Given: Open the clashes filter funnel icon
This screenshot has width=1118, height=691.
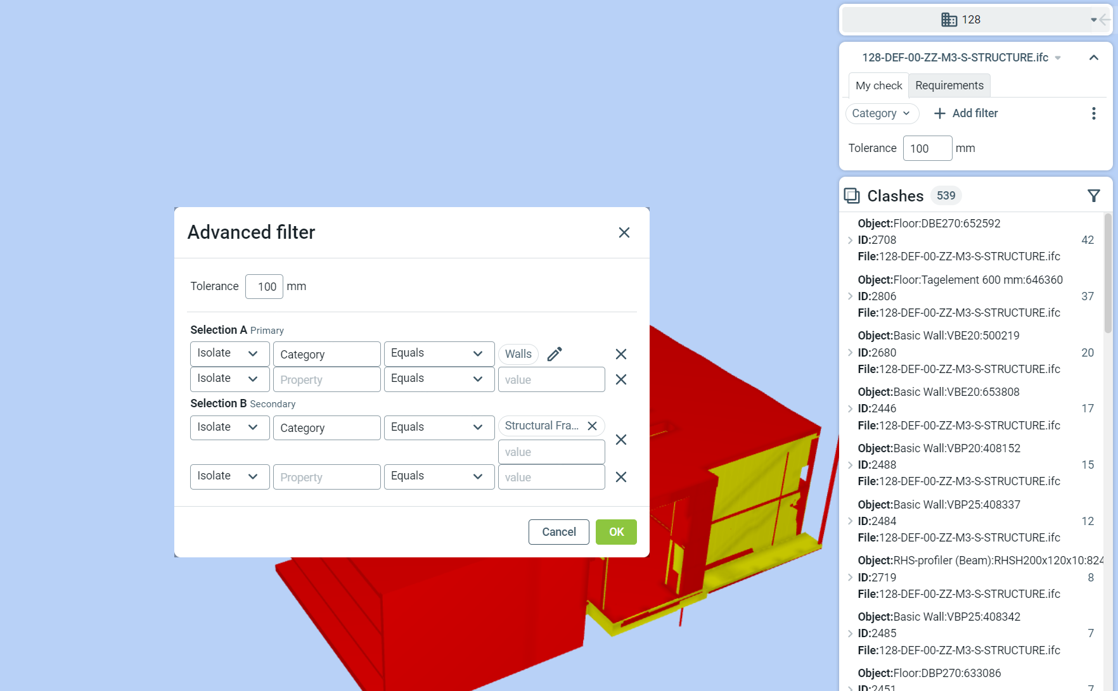Looking at the screenshot, I should (x=1093, y=196).
